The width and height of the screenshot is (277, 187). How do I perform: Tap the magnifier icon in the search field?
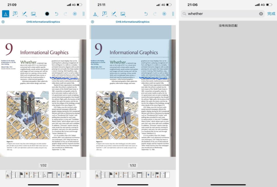(184, 14)
